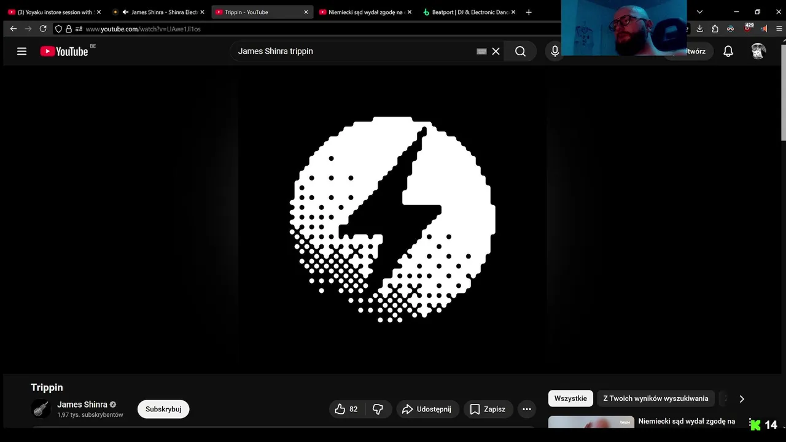
Task: Click the 1,97 tys. subskrybentów text
Action: pyautogui.click(x=90, y=415)
